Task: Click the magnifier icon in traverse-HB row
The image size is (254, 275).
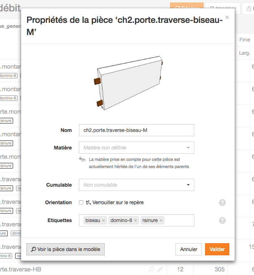Action: point(151,269)
